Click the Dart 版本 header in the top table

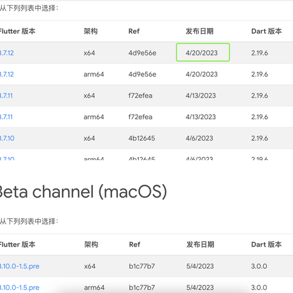(x=266, y=31)
